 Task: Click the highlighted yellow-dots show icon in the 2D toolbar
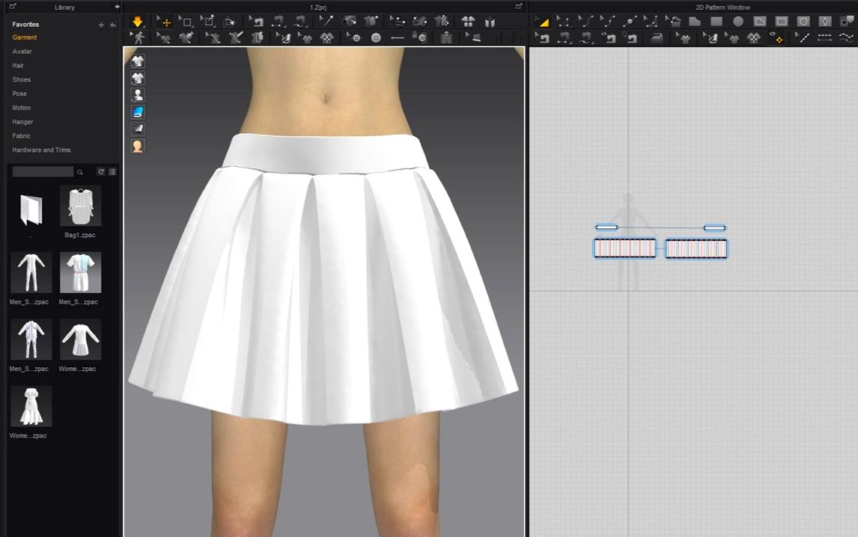coord(776,37)
